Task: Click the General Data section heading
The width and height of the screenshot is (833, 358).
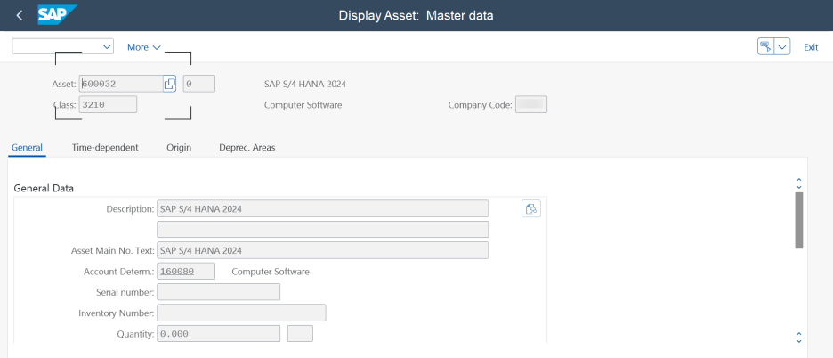Action: tap(44, 188)
